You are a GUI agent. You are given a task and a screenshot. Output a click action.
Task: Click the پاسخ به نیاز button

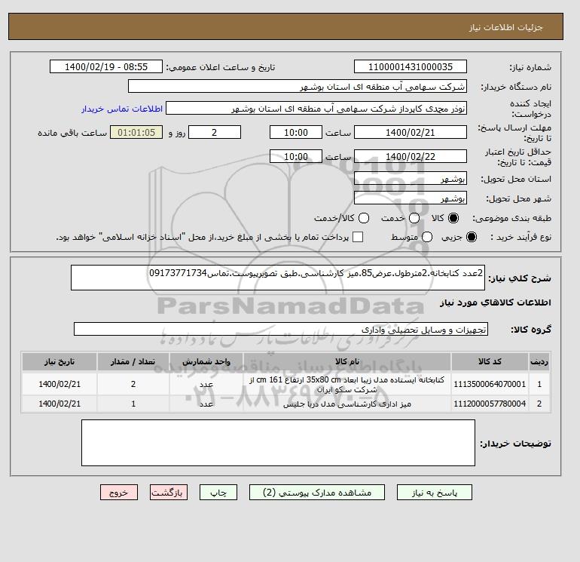435,493
